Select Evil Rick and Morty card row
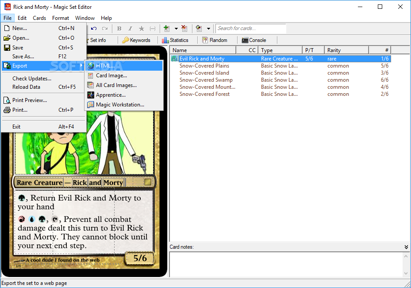Image resolution: width=411 pixels, height=288 pixels. [280, 59]
